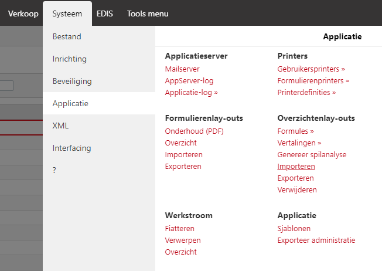The height and width of the screenshot is (271, 382).
Task: Open Printerdefinities submenu
Action: pos(306,93)
